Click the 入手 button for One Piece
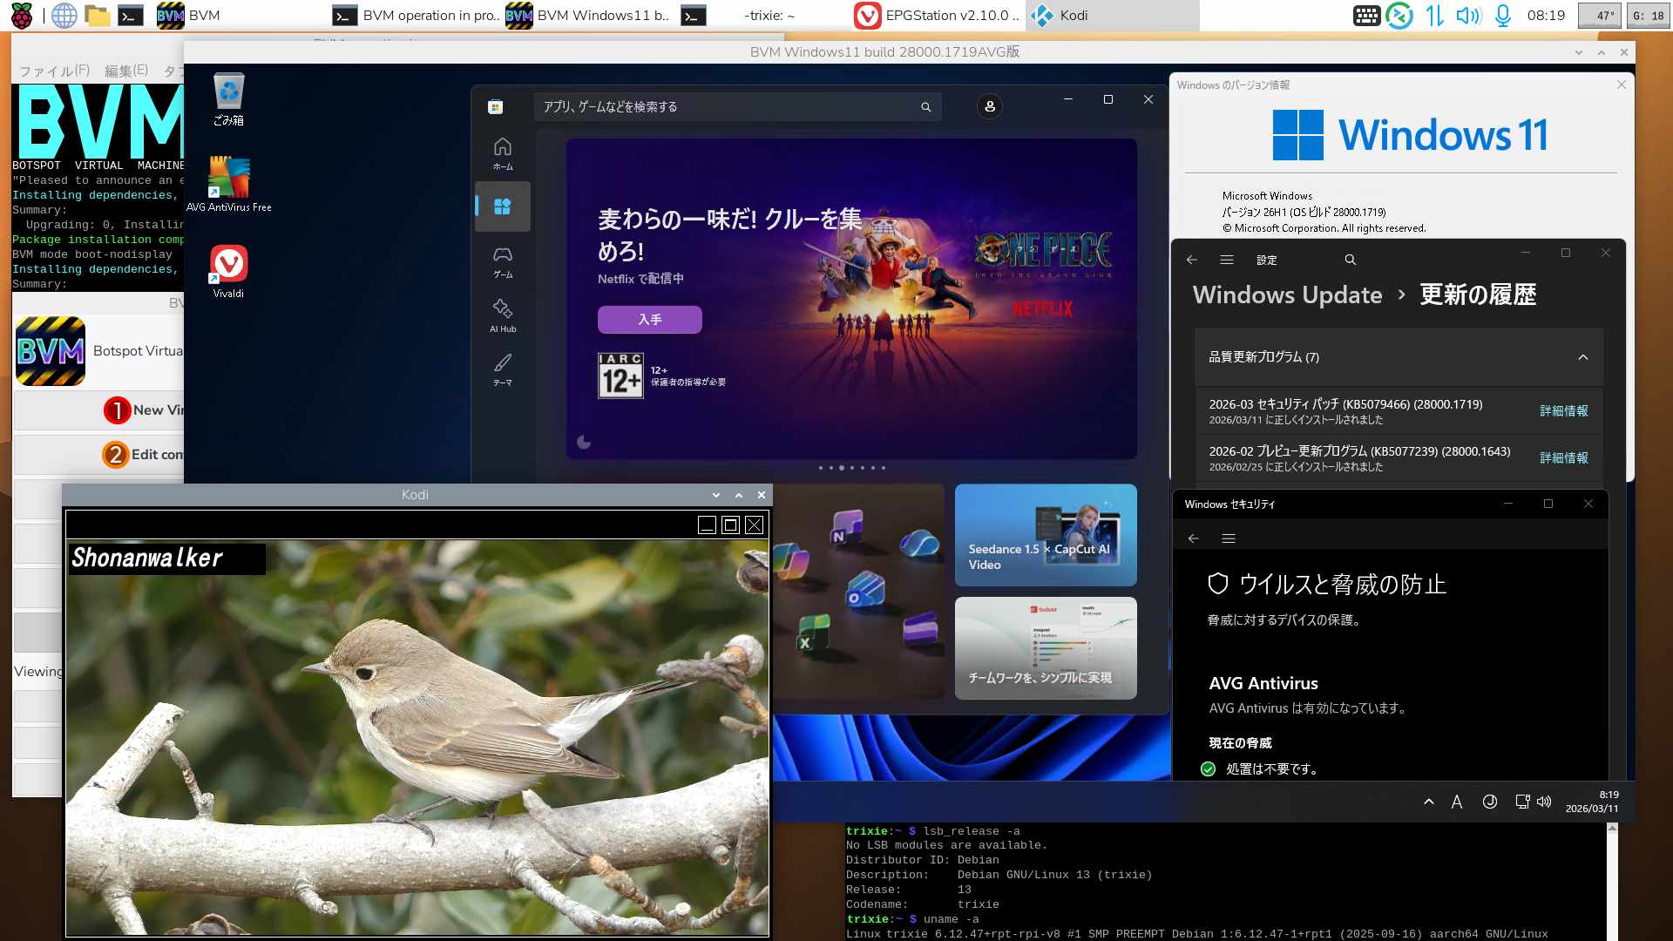Viewport: 1673px width, 941px height. [x=649, y=320]
